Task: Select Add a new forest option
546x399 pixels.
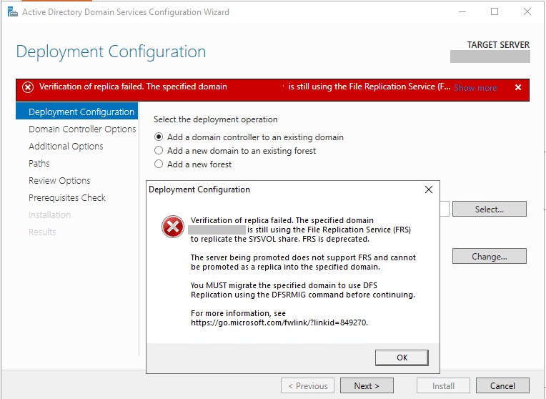Action: [x=193, y=164]
